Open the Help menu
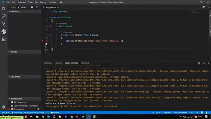The image size is (211, 119). (61, 2)
